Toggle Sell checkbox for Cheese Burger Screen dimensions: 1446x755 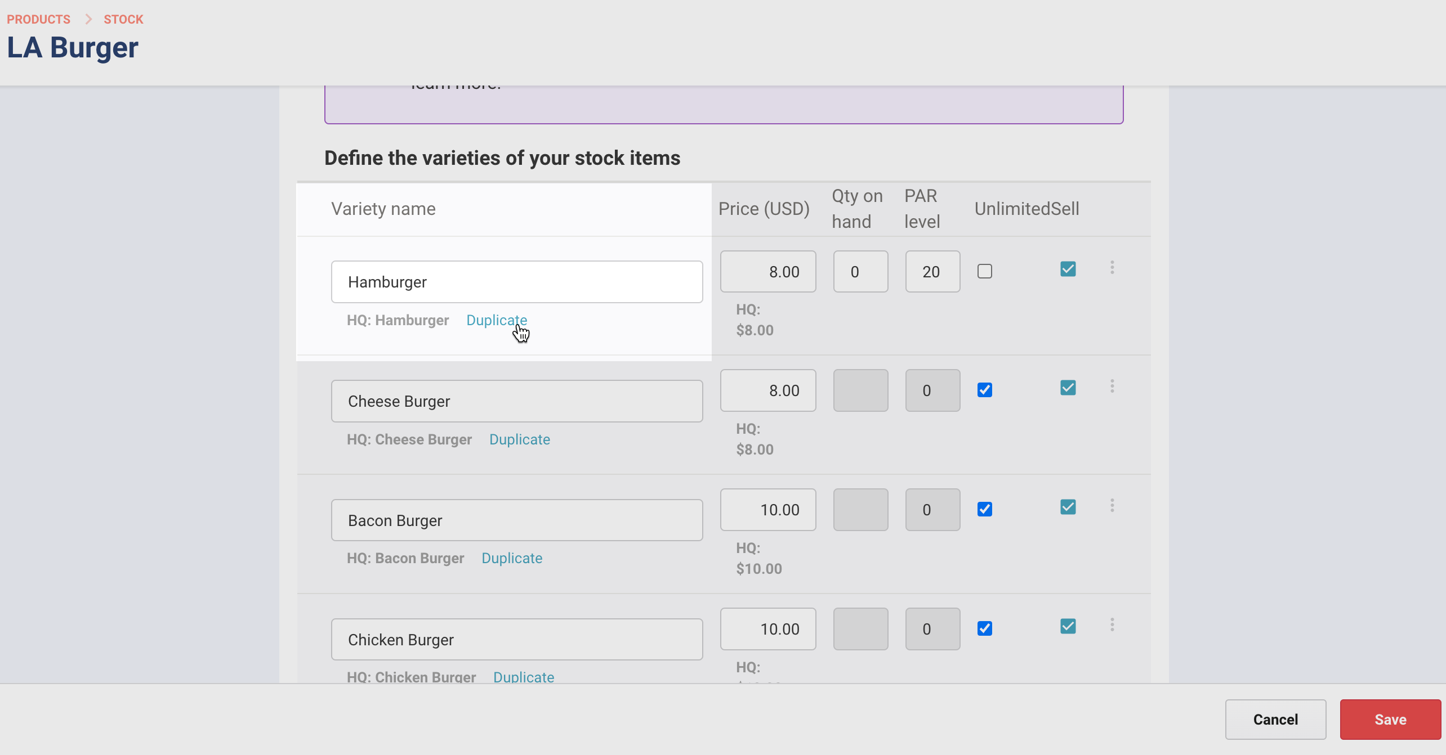click(x=1068, y=388)
